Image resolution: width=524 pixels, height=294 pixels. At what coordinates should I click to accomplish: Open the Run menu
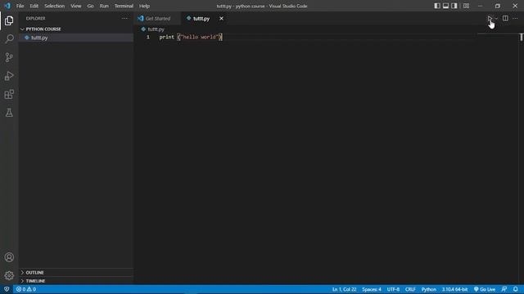(x=104, y=6)
